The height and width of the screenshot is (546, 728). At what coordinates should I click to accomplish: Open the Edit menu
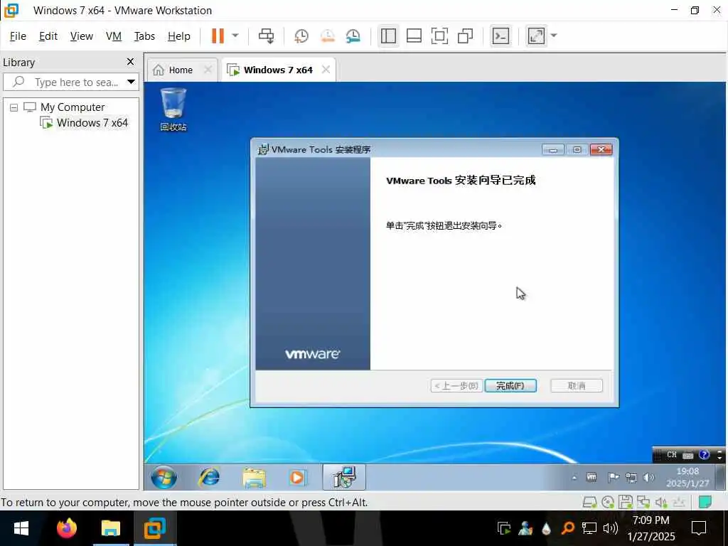48,36
